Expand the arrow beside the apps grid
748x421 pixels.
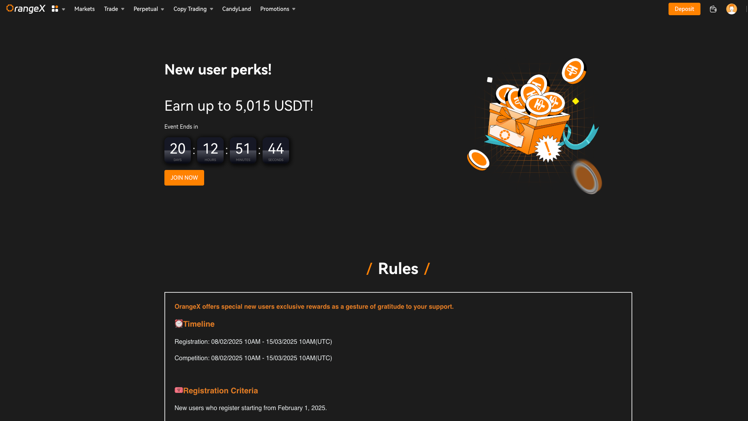[x=64, y=9]
